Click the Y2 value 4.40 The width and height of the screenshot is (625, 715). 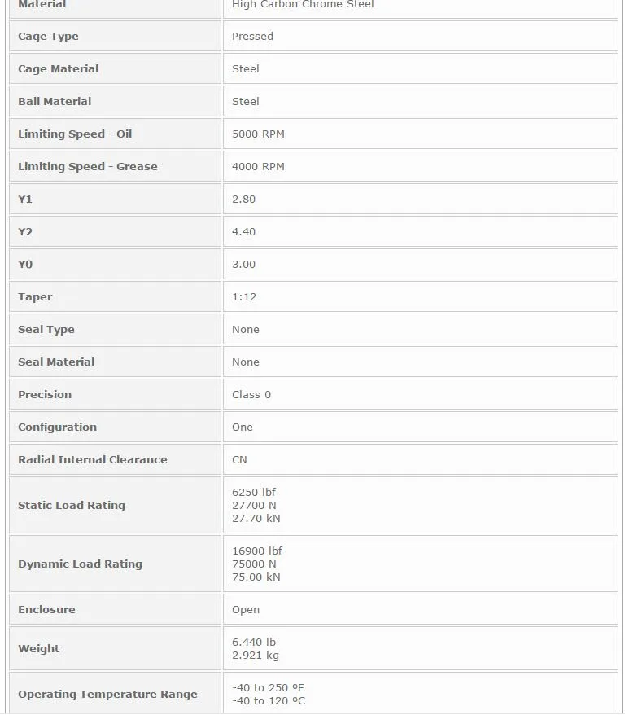point(243,231)
